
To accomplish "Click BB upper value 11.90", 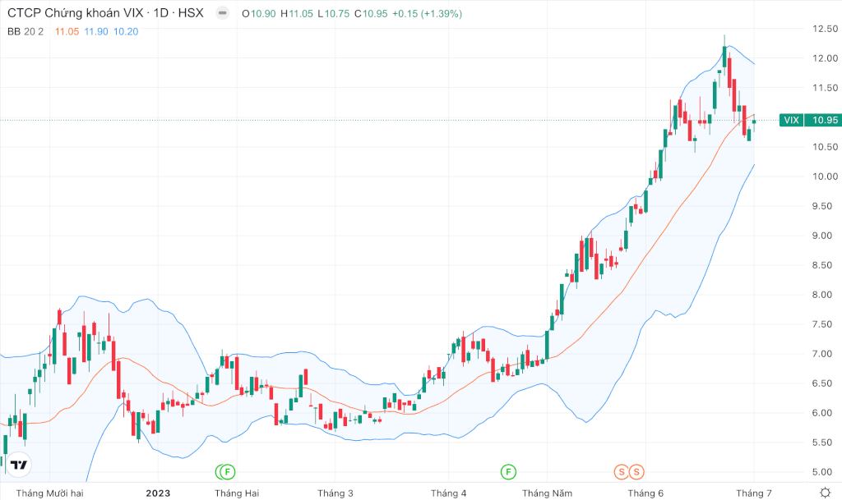I will 96,32.
